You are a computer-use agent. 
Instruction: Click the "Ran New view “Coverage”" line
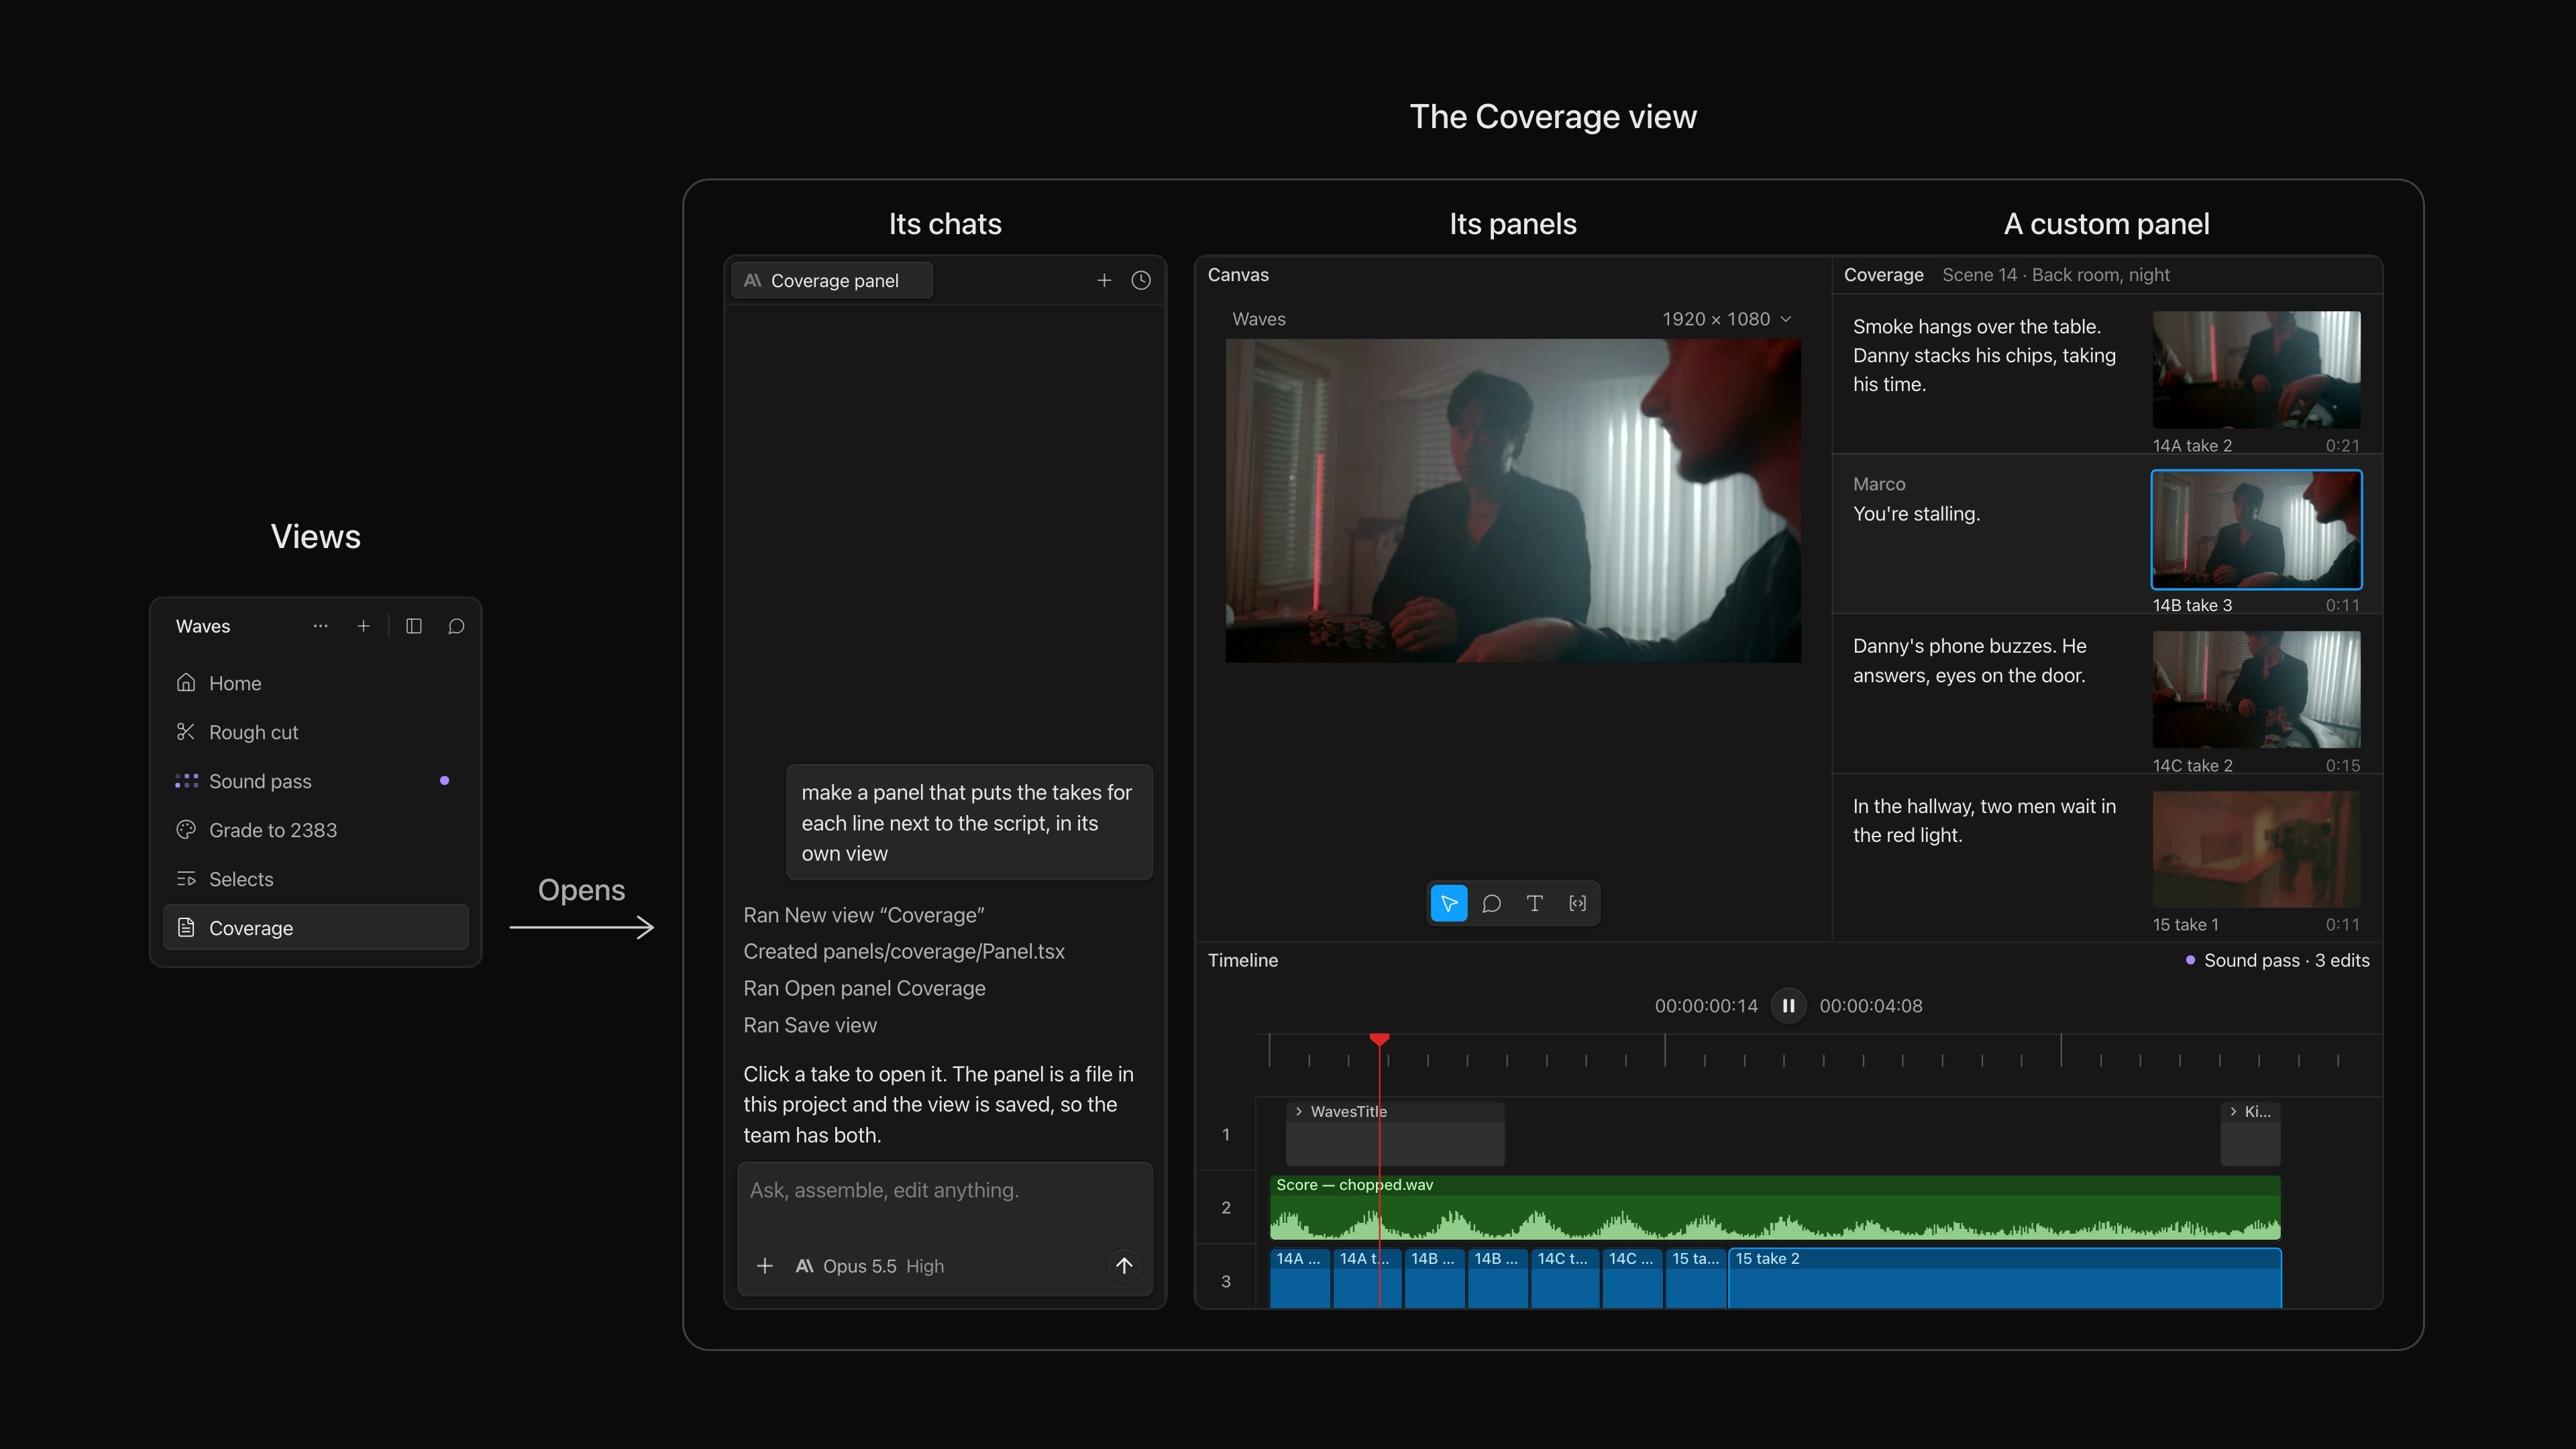click(x=864, y=916)
